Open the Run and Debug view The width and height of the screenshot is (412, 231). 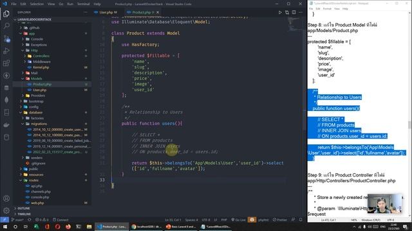pos(6,51)
